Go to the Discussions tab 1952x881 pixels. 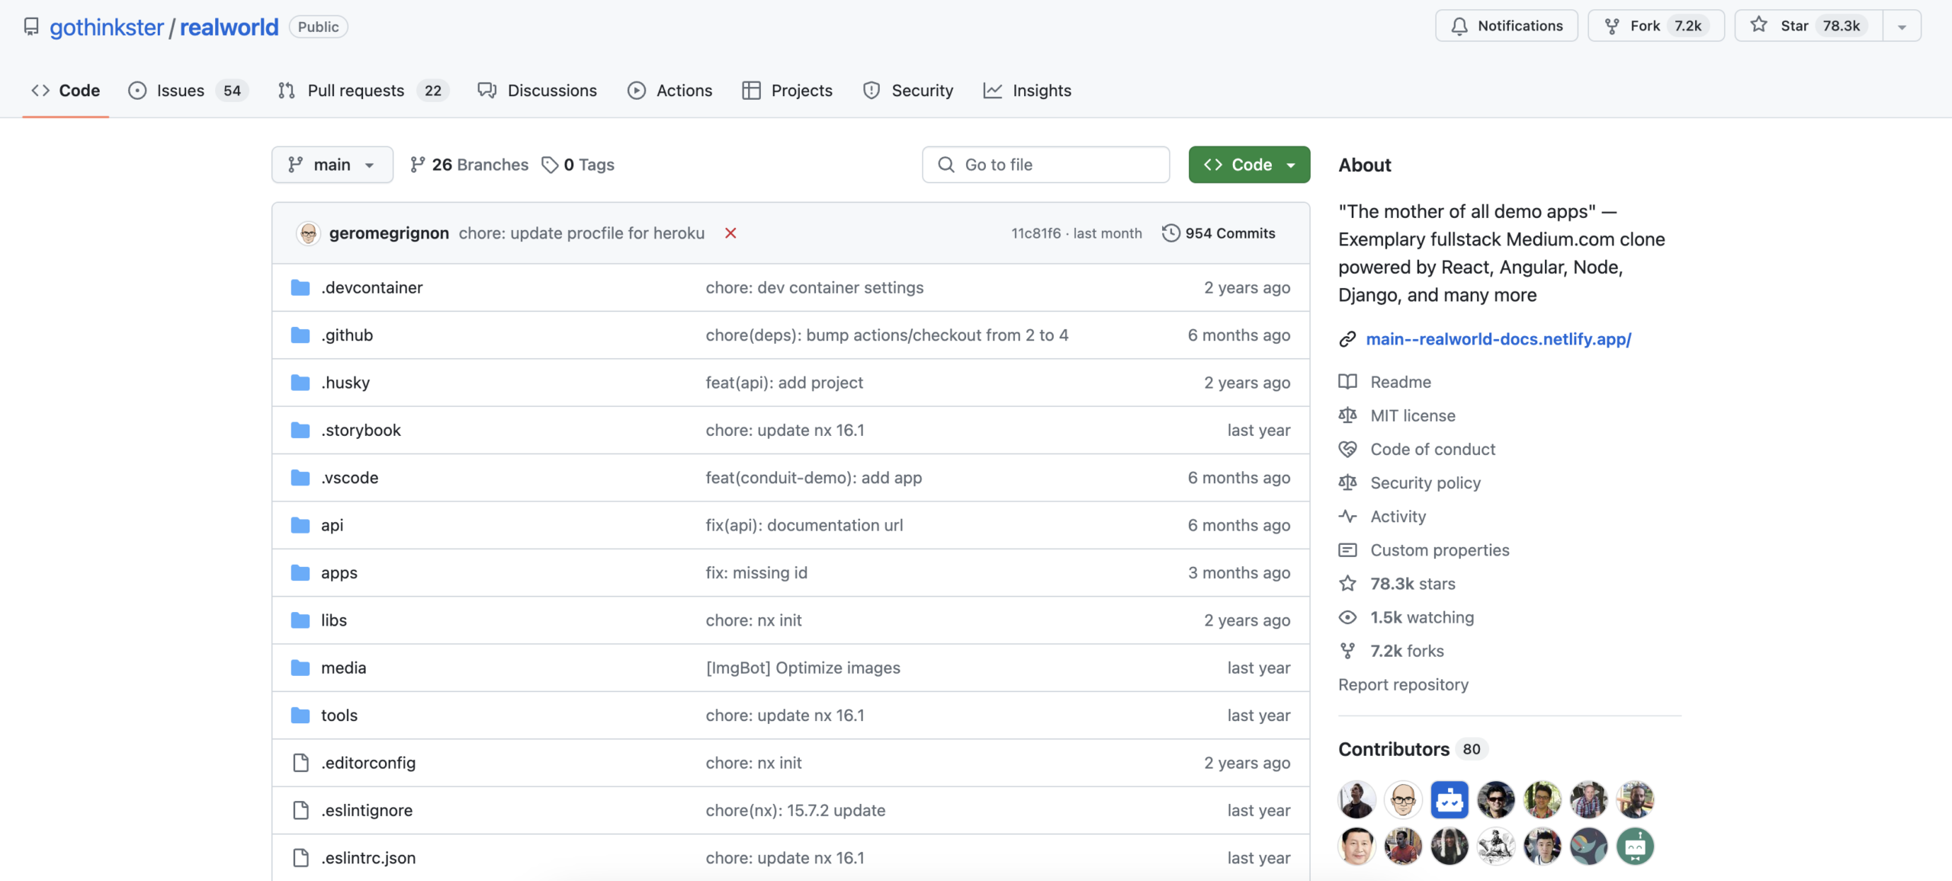[538, 91]
